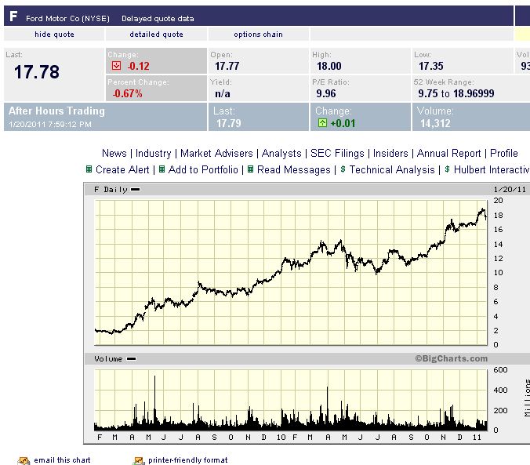Click the Add to Portfolio green icon

162,169
